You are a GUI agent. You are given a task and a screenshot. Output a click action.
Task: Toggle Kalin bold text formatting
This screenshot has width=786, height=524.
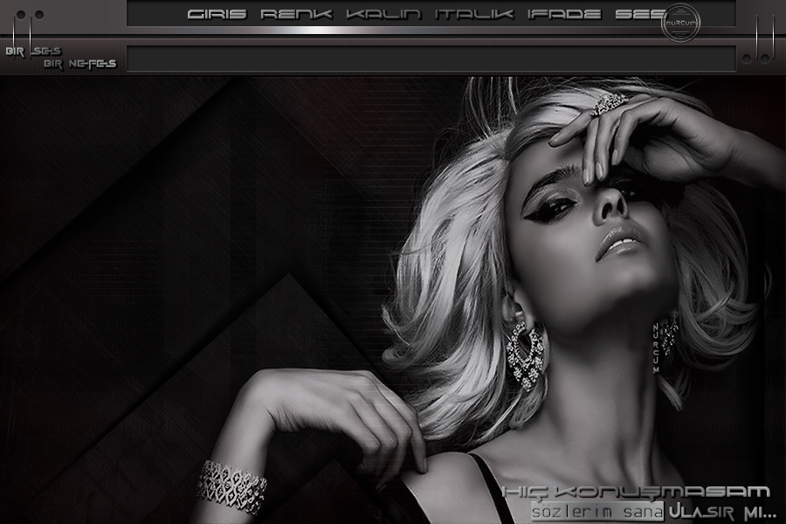click(x=383, y=14)
